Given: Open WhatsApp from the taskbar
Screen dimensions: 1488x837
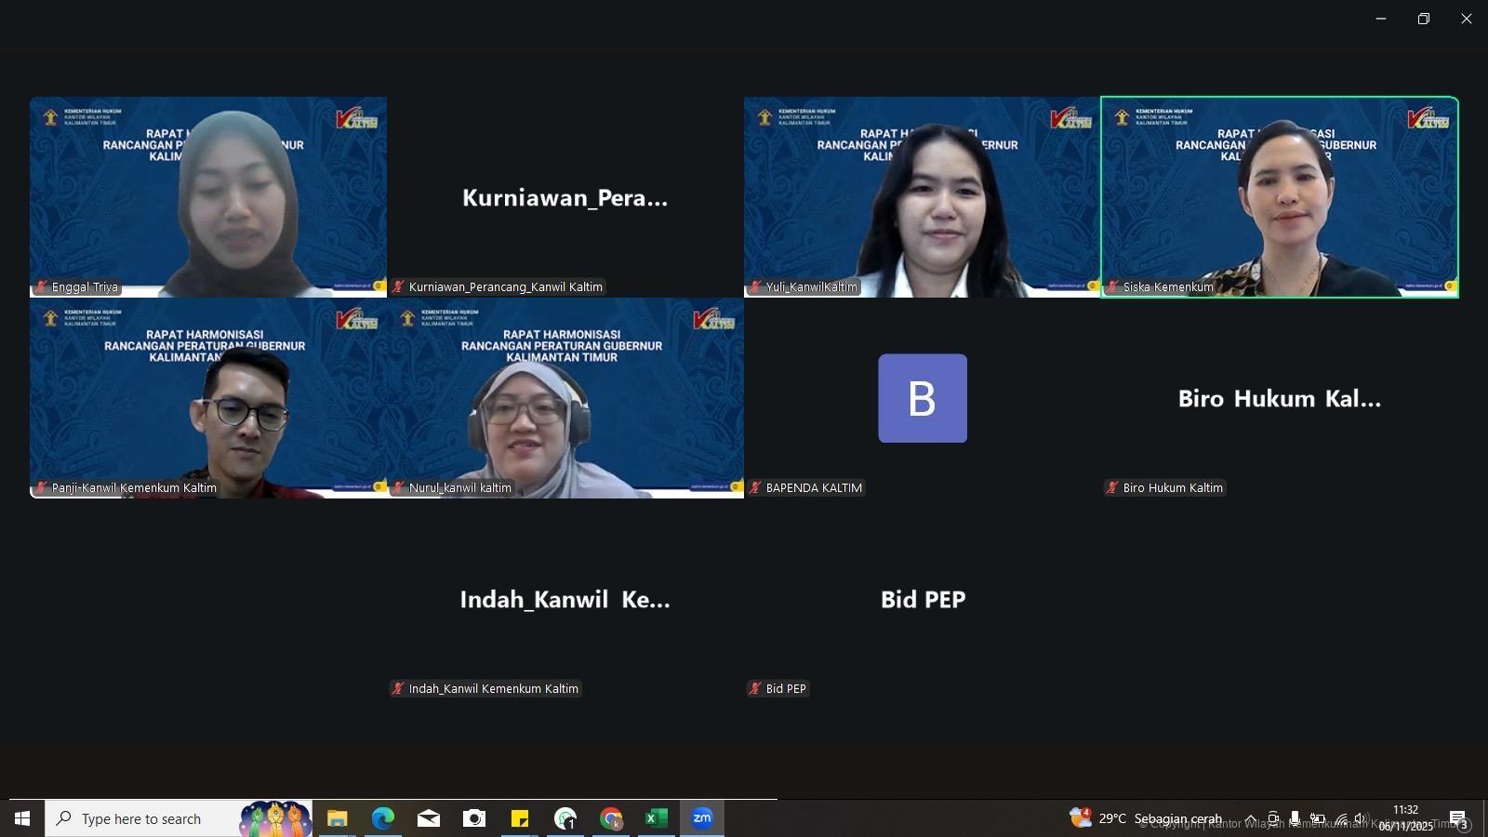Looking at the screenshot, I should 565,818.
